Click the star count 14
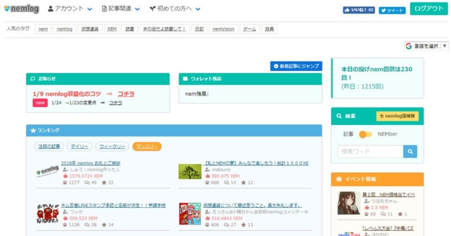 107,225
